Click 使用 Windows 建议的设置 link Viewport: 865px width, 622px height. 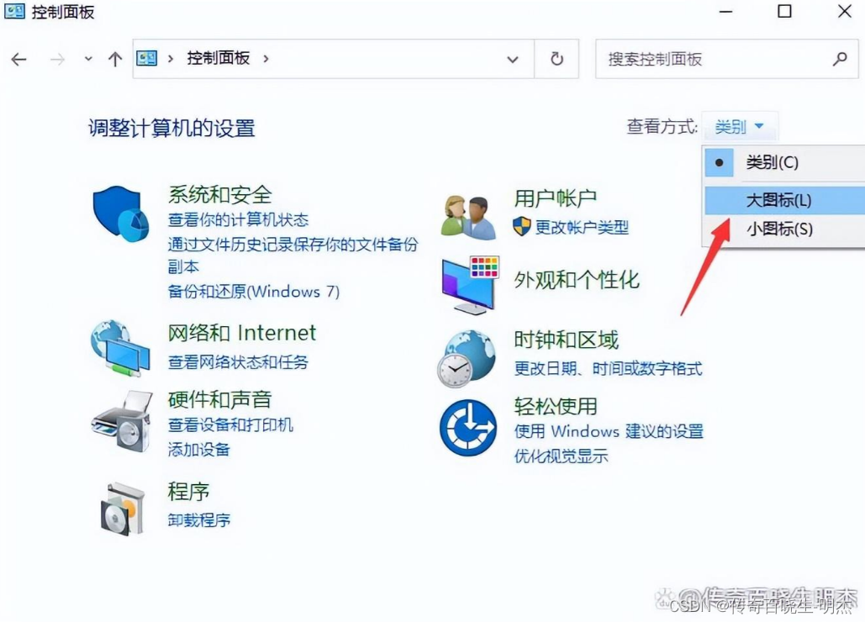(x=609, y=430)
